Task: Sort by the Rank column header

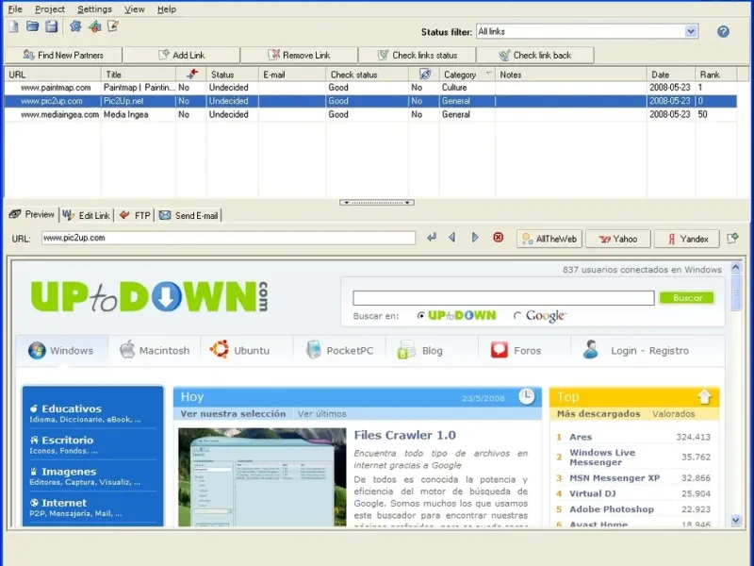Action: tap(715, 75)
